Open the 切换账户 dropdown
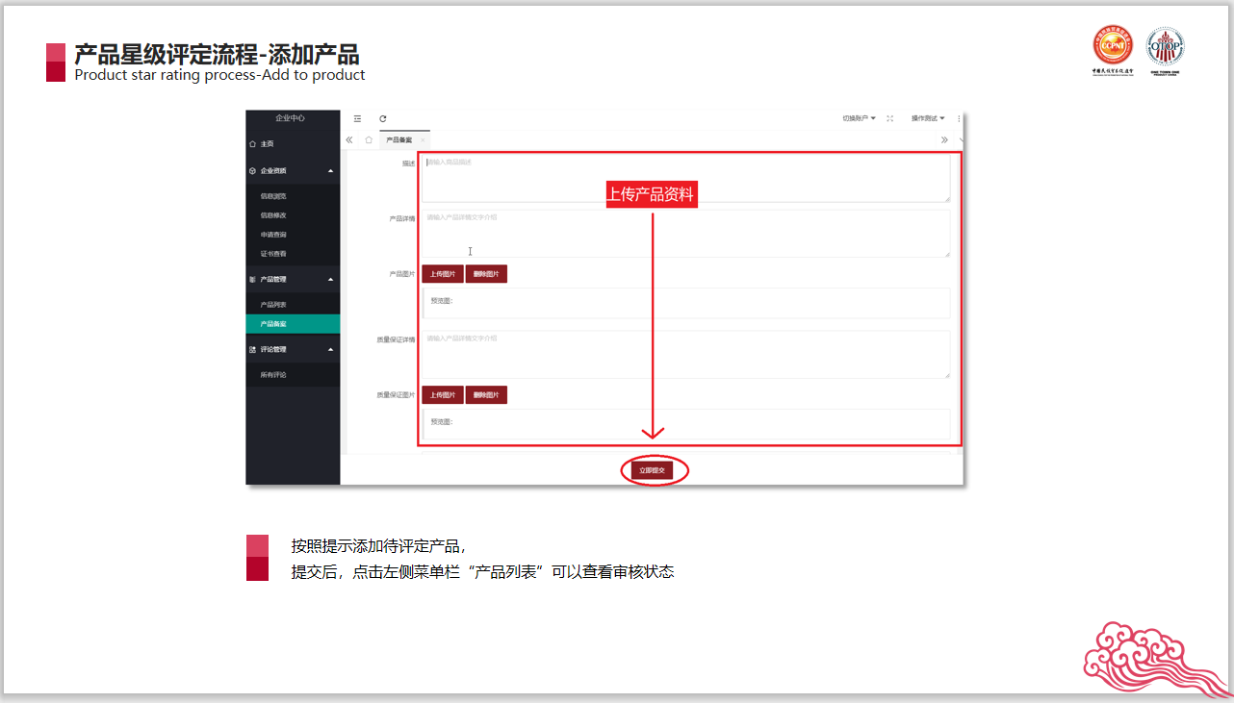The width and height of the screenshot is (1234, 703). click(859, 118)
